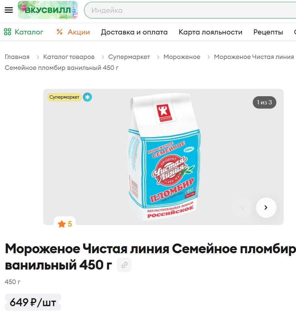
Task: Open the hamburger menu
Action: (x=9, y=10)
